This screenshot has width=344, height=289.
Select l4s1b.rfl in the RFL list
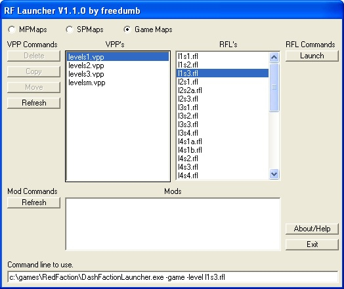pyautogui.click(x=223, y=150)
